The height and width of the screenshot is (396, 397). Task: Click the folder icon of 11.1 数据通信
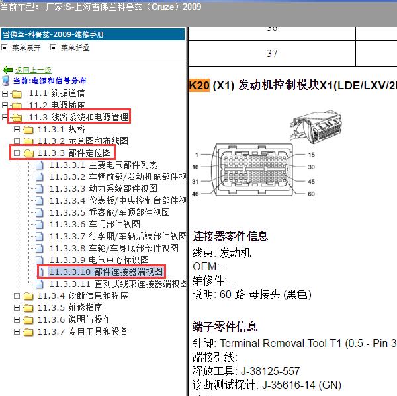tap(17, 94)
